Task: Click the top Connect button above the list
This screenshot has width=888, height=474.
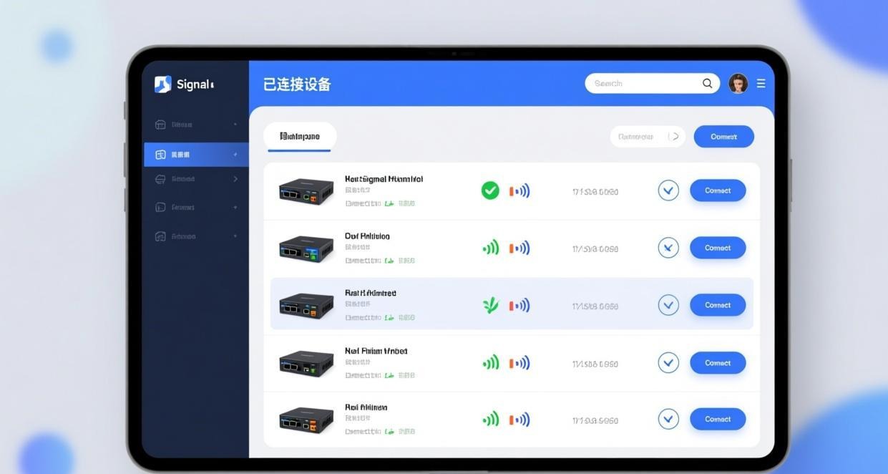Action: click(723, 137)
